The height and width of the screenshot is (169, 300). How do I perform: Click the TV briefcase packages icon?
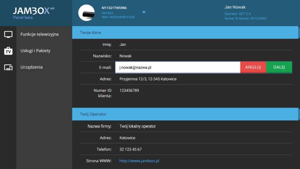pyautogui.click(x=8, y=51)
